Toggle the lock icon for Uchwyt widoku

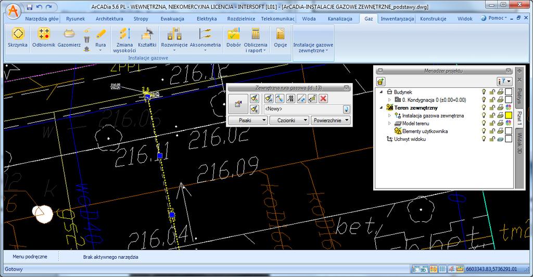point(492,139)
